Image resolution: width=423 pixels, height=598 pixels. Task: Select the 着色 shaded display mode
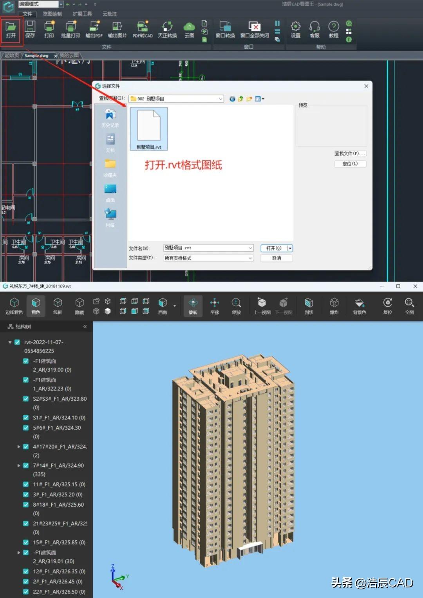coord(36,306)
